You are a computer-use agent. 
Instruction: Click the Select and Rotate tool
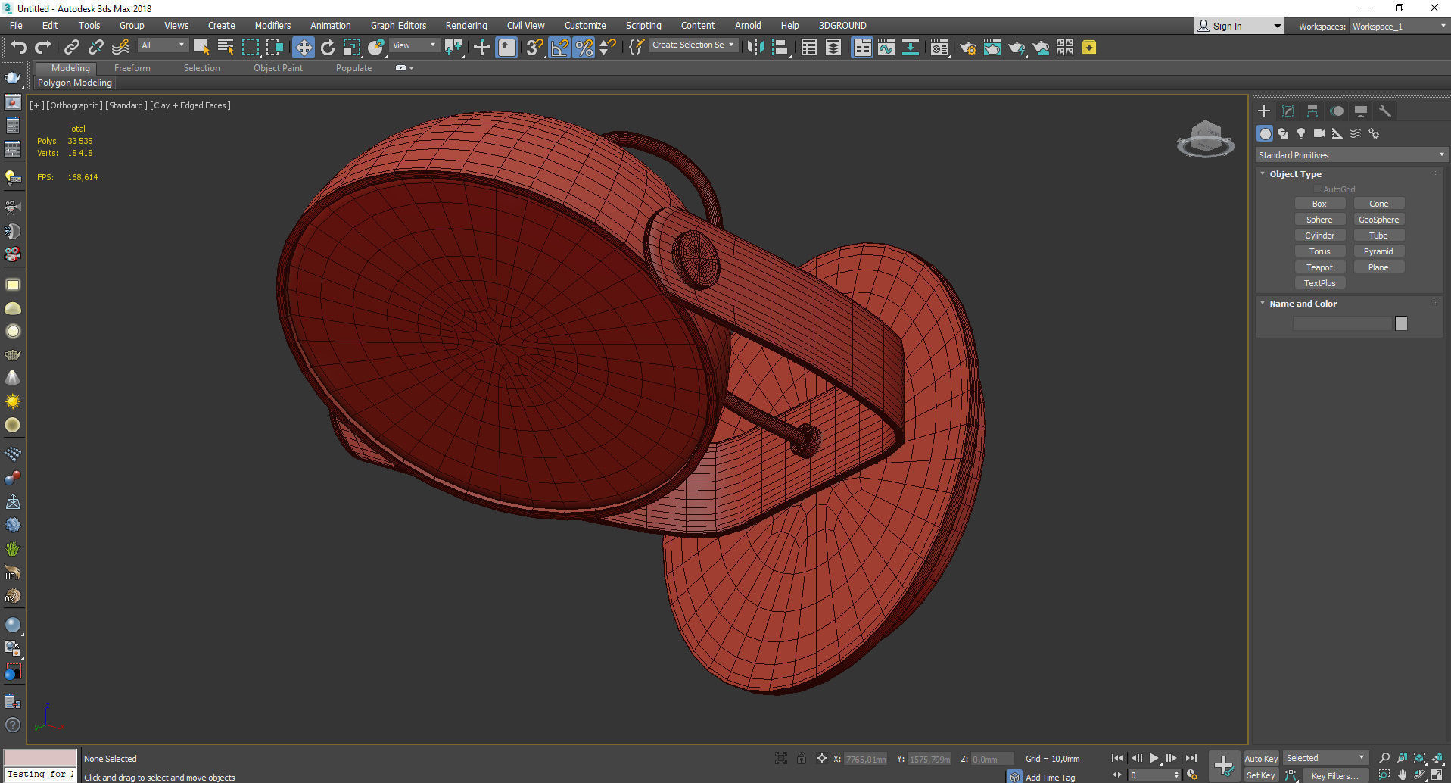point(327,48)
